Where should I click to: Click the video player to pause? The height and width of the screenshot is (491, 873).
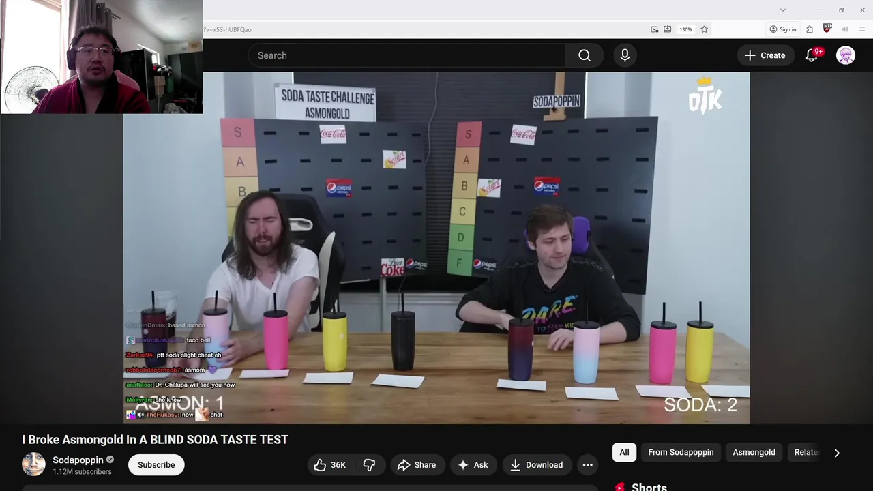point(436,248)
